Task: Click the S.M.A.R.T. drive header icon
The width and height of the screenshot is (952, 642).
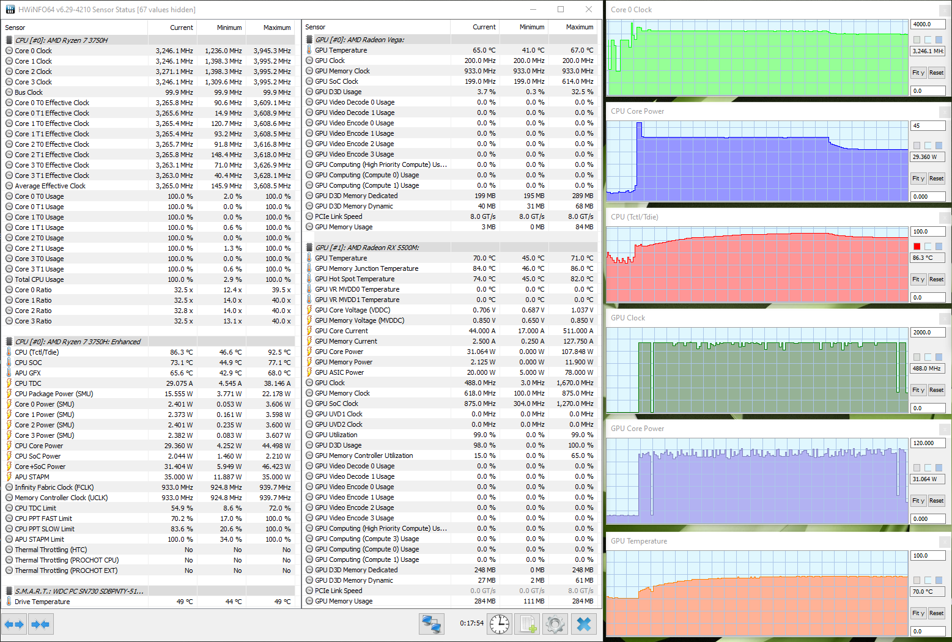Action: click(x=9, y=591)
